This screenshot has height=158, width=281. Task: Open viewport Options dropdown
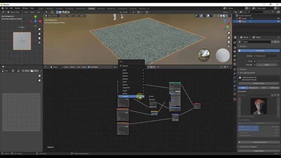[227, 12]
